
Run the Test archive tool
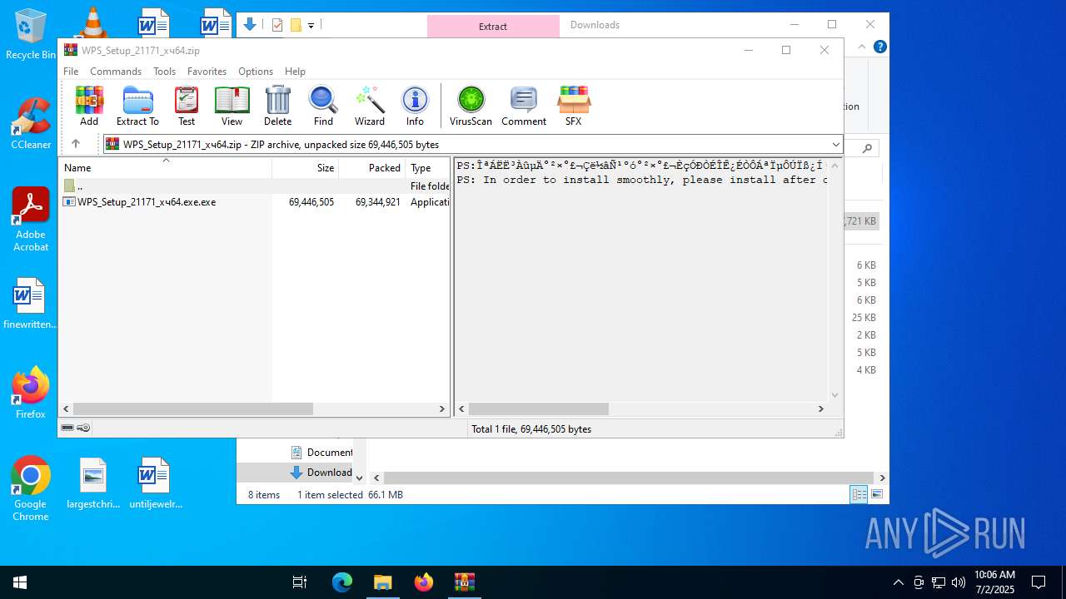click(x=187, y=106)
